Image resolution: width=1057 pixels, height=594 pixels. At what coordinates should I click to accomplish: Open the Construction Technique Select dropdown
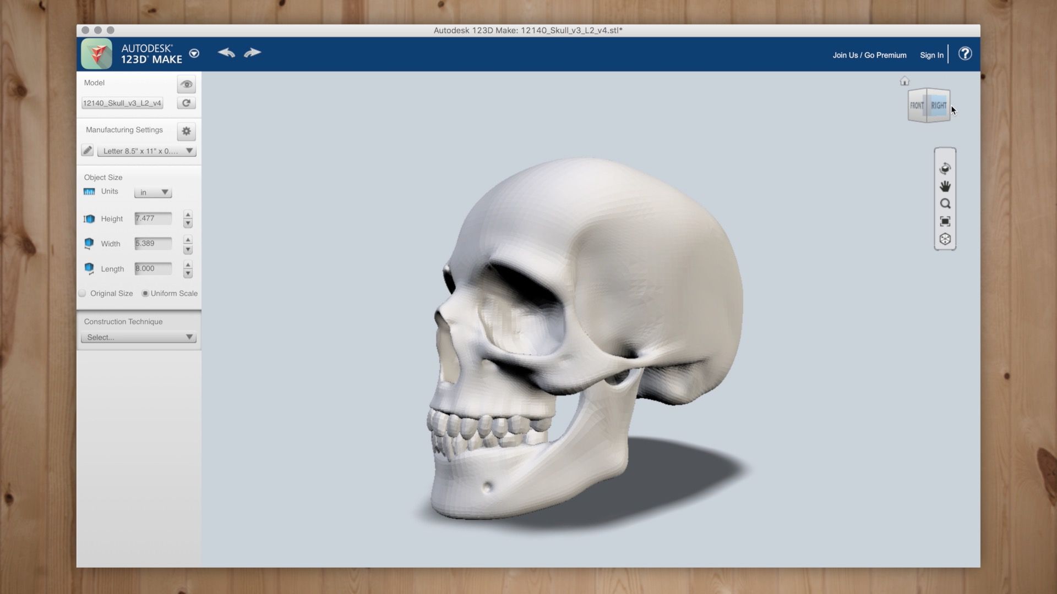point(138,337)
